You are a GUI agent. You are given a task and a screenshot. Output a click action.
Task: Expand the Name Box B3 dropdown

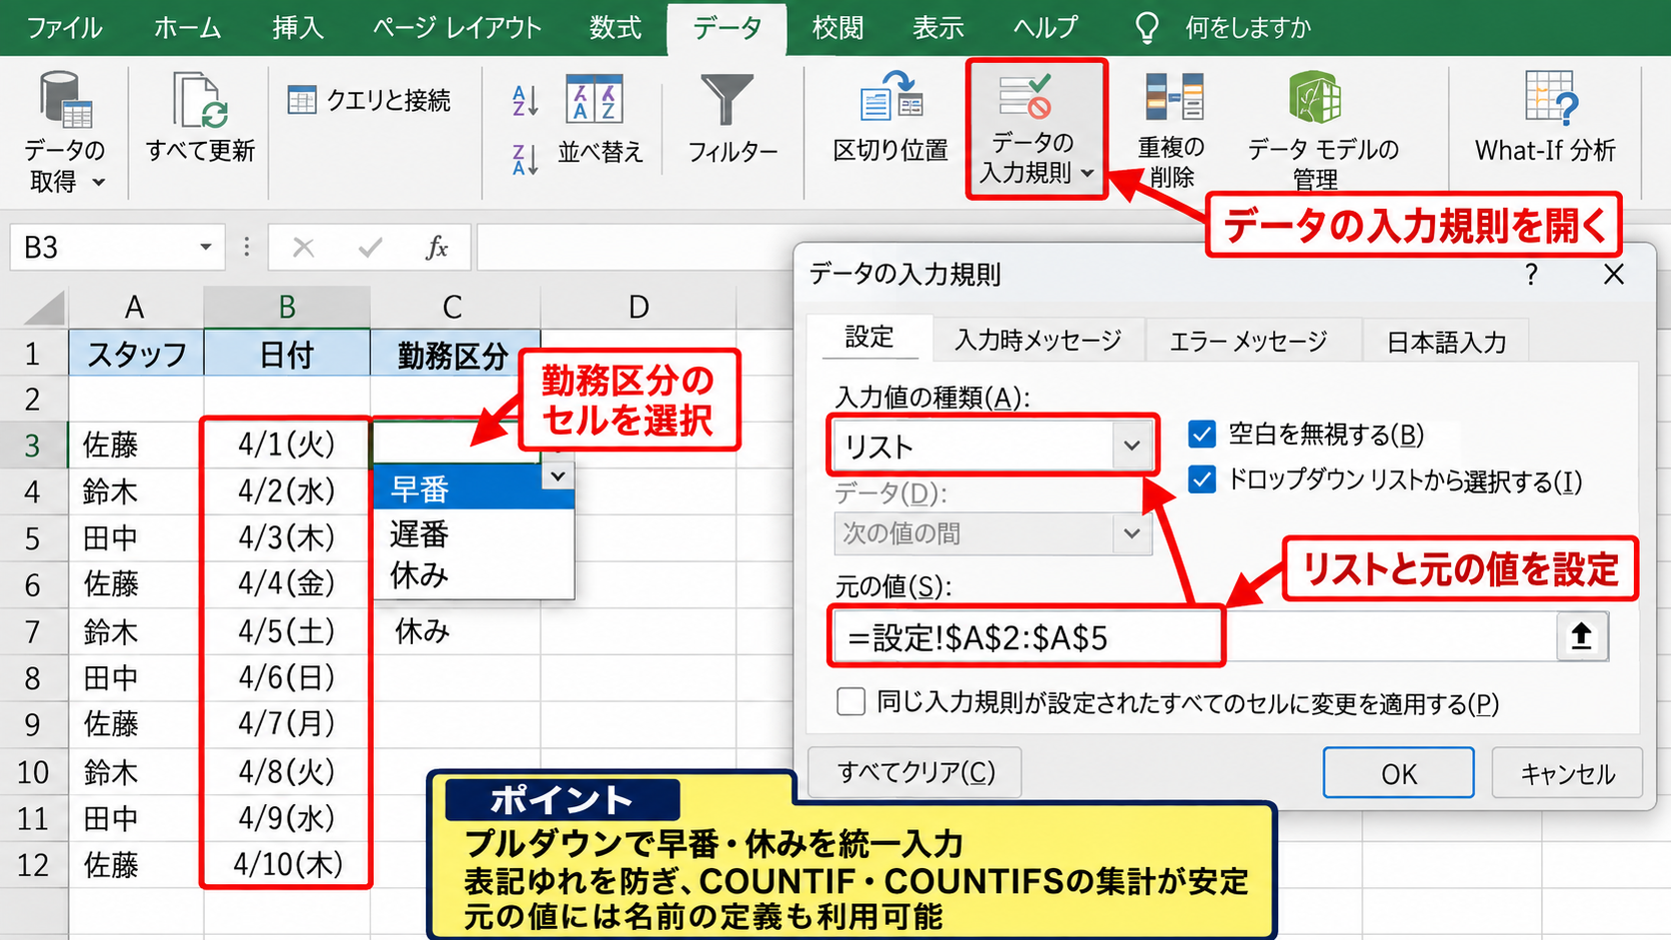tap(205, 247)
